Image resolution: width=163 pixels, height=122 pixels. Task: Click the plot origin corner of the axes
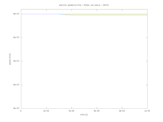[21, 109]
